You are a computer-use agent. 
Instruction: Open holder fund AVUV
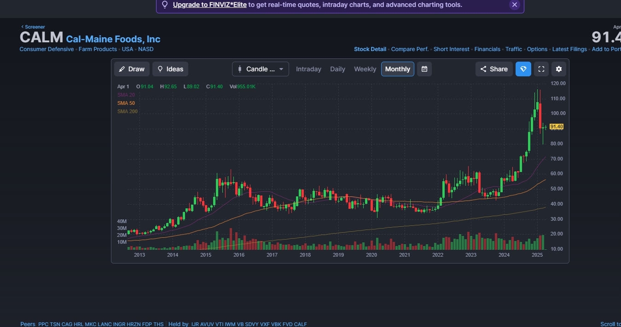point(208,324)
